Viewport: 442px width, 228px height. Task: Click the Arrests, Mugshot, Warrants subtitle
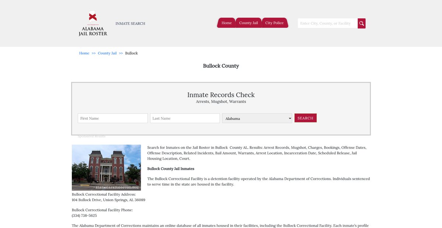(221, 101)
